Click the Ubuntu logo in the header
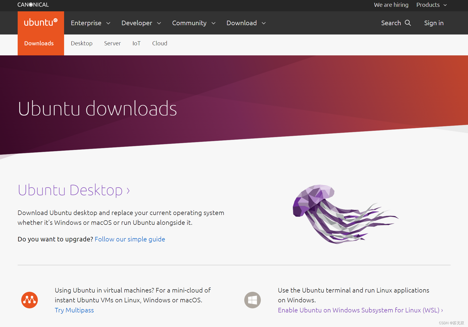468x327 pixels. [x=41, y=23]
